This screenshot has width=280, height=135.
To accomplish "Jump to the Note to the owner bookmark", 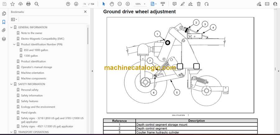I will [32, 33].
